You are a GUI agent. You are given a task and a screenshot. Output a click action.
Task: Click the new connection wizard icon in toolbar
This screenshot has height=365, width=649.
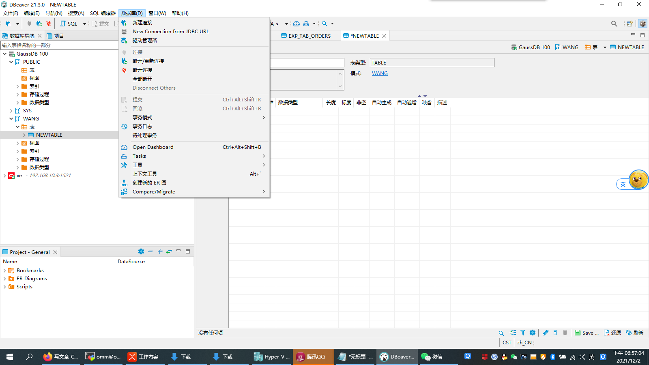point(8,24)
